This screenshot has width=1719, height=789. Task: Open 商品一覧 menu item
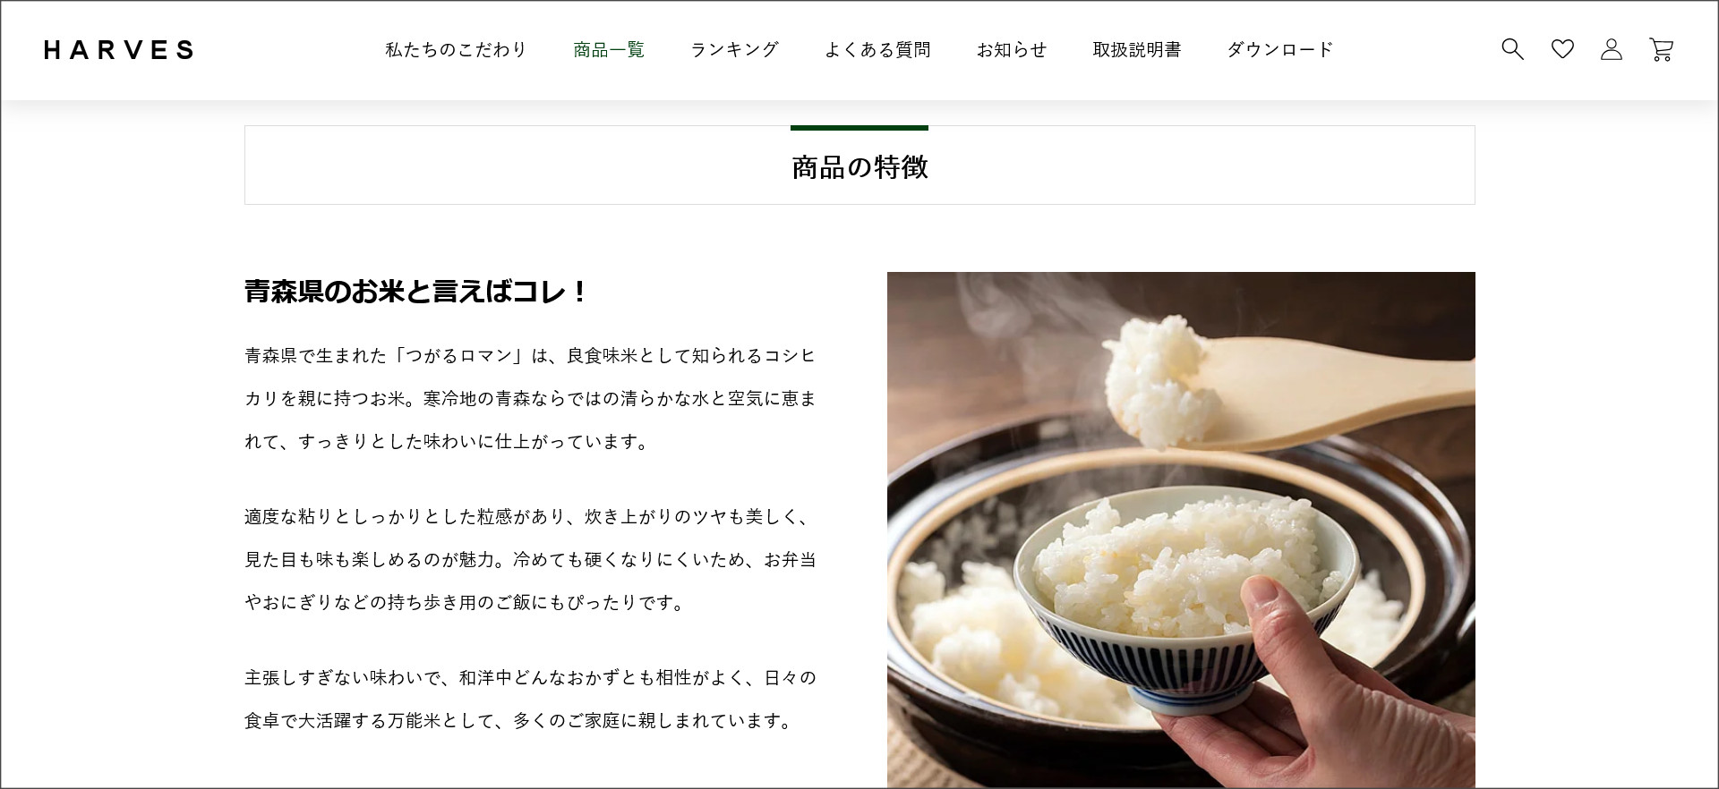point(609,50)
